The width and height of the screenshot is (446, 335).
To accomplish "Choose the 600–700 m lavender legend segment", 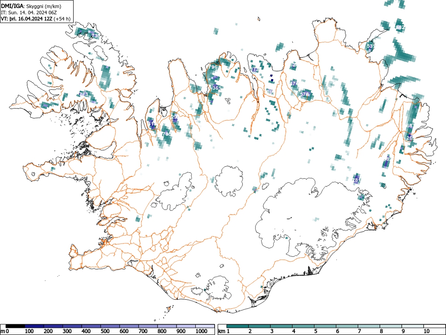I will [x=129, y=326].
